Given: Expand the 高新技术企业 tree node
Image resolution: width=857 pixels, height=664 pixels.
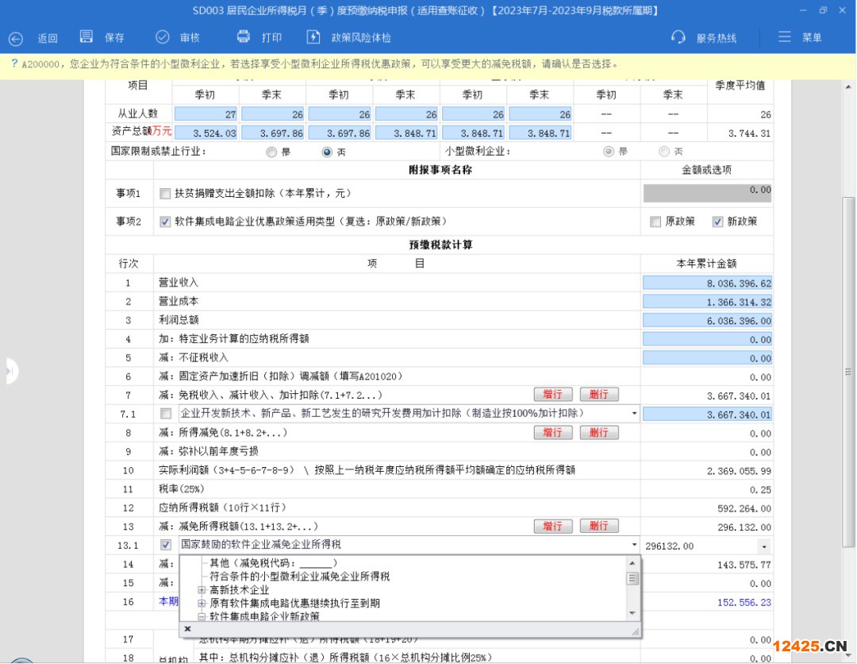Looking at the screenshot, I should click(x=202, y=590).
